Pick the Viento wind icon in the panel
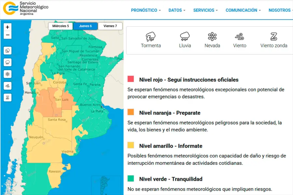Viewport: 293px width, 195px height. coord(240,36)
